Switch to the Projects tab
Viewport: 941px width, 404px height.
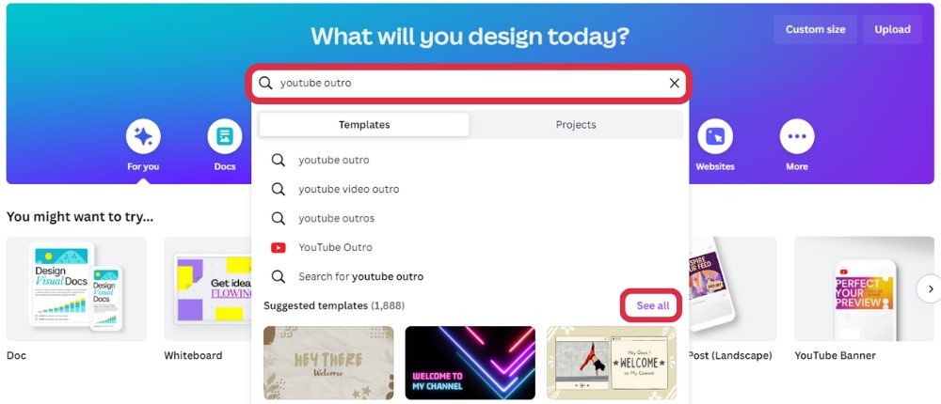(x=576, y=125)
